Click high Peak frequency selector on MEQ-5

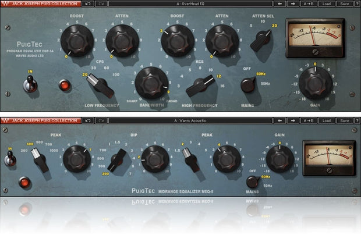(x=191, y=161)
